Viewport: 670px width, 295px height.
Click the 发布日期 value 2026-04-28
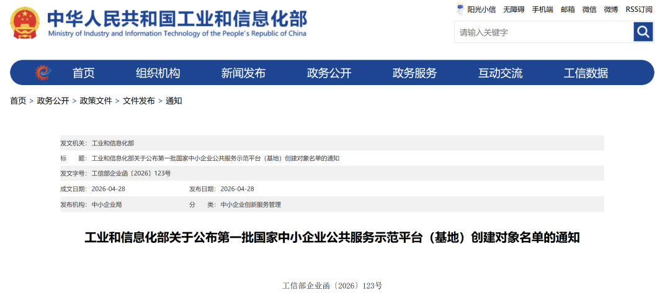tap(238, 189)
